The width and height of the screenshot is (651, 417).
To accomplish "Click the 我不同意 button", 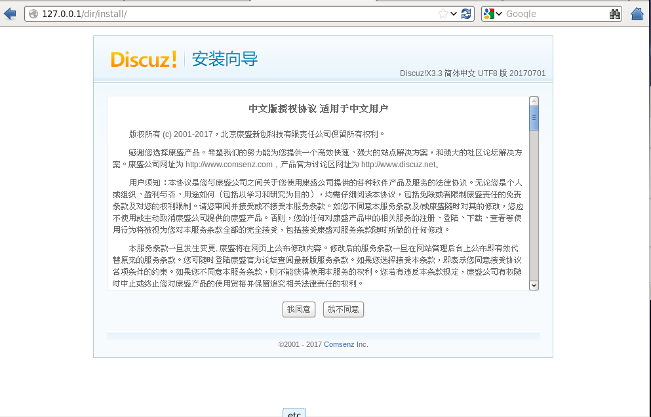I will (344, 309).
